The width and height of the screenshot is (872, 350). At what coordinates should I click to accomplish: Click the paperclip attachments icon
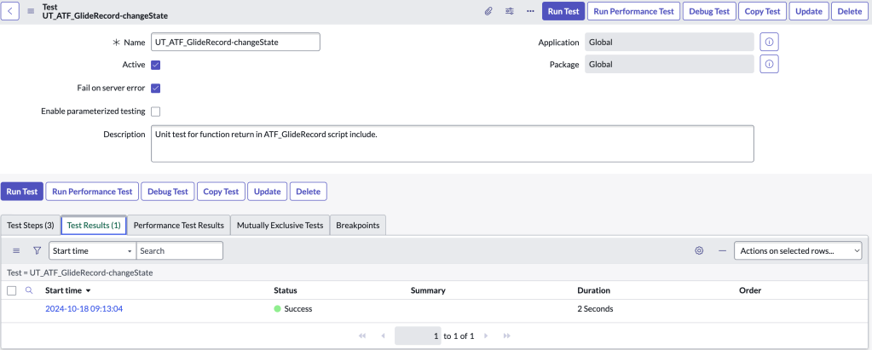[488, 11]
